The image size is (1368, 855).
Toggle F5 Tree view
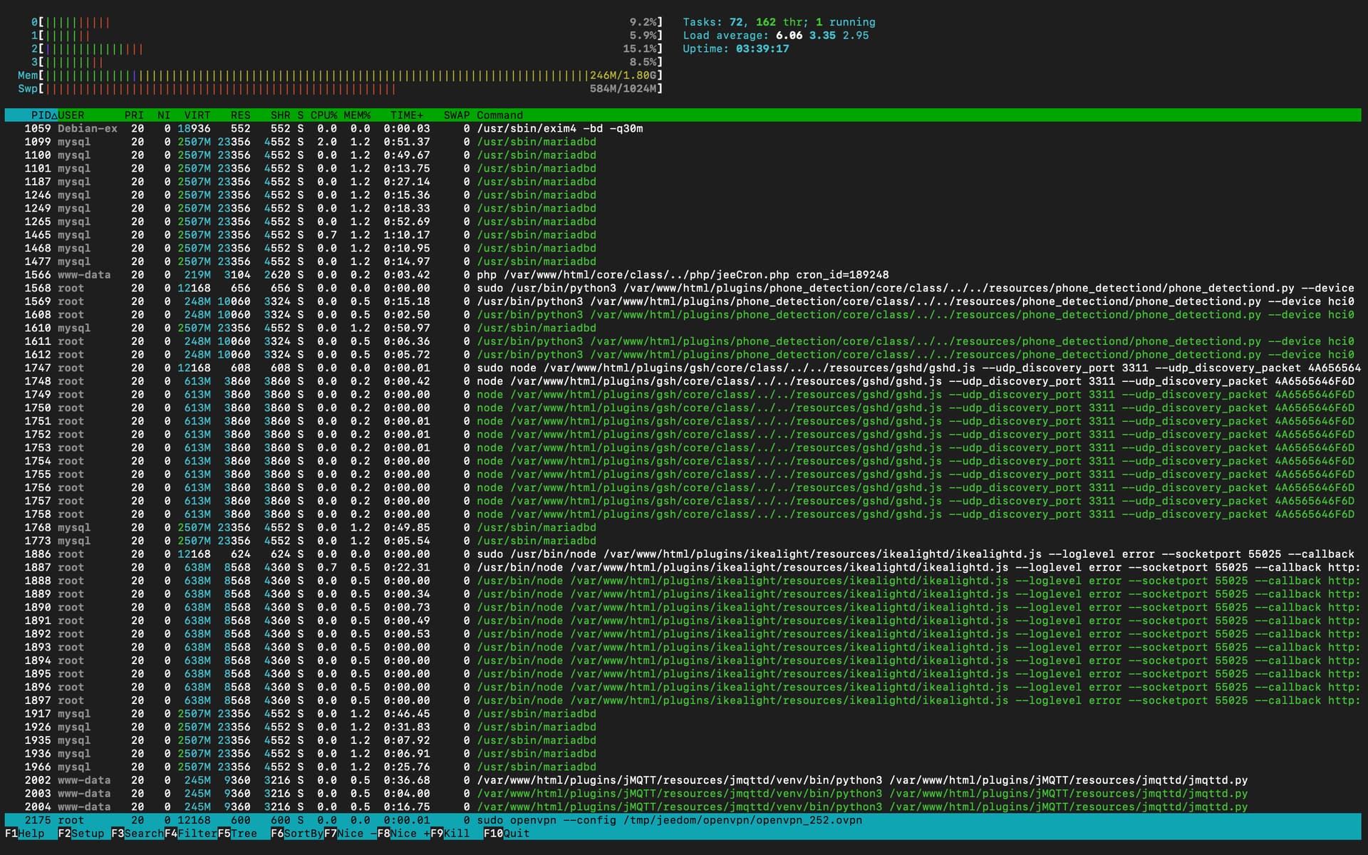point(237,833)
